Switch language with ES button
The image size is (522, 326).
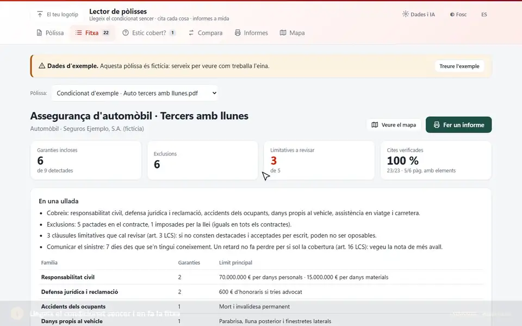[x=484, y=15]
